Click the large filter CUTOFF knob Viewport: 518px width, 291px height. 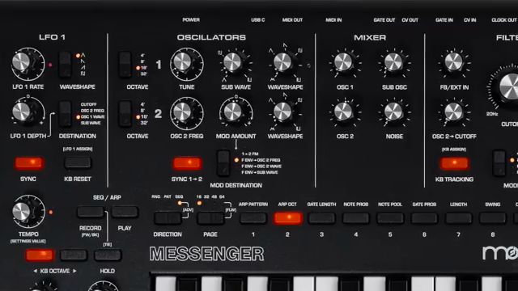[x=509, y=86]
